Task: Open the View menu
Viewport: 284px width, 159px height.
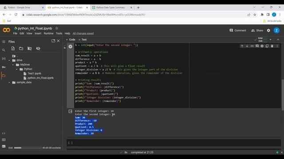Action: pyautogui.click(x=29, y=34)
